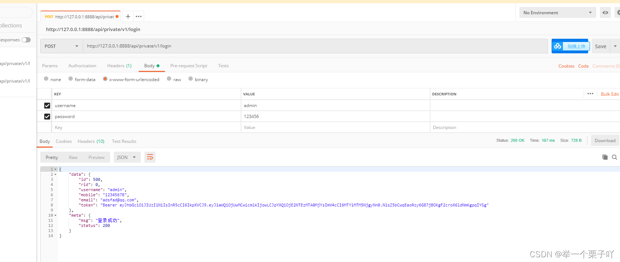Expand the No Environment dropdown
The height and width of the screenshot is (262, 620).
(557, 13)
